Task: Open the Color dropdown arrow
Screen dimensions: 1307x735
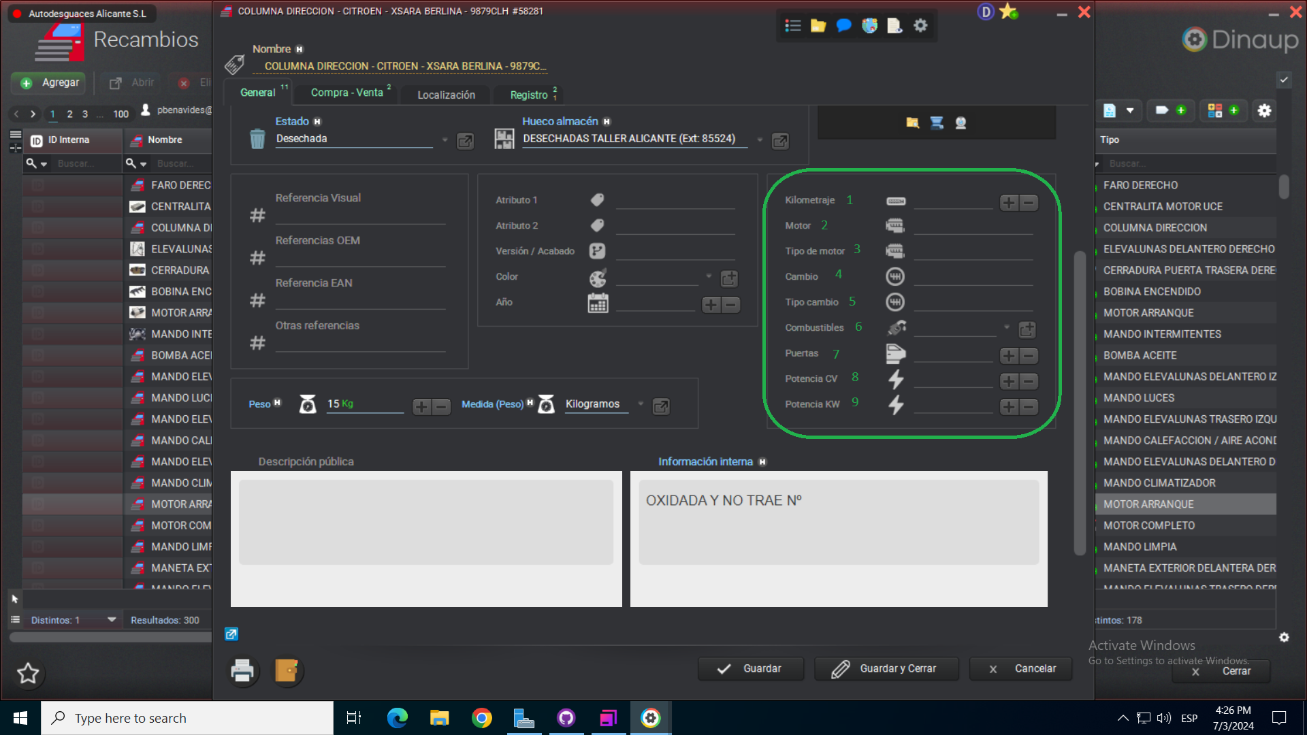Action: click(709, 276)
